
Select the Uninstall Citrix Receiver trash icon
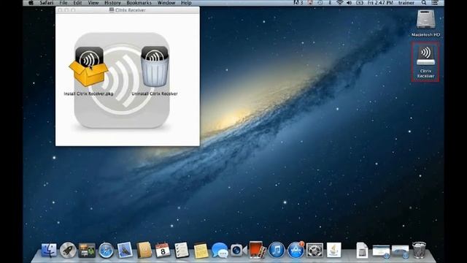coord(155,66)
